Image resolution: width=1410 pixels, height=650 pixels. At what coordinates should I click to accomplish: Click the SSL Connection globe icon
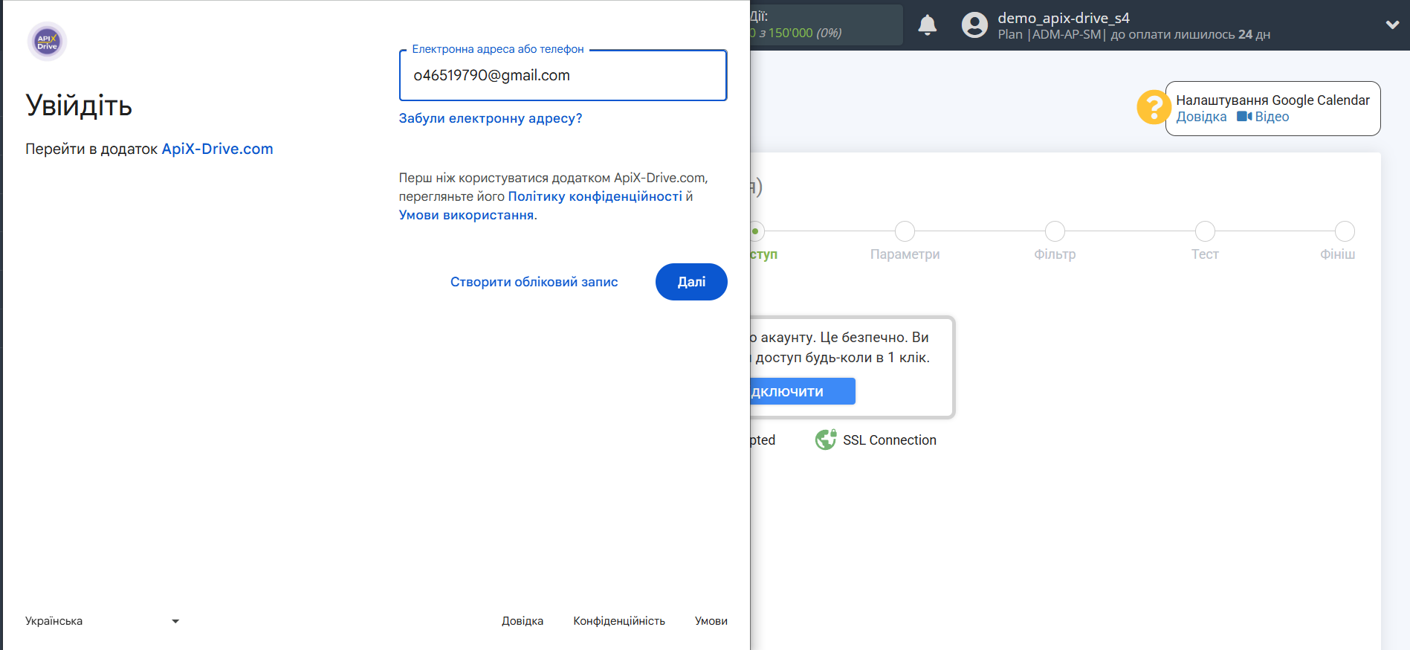point(826,440)
